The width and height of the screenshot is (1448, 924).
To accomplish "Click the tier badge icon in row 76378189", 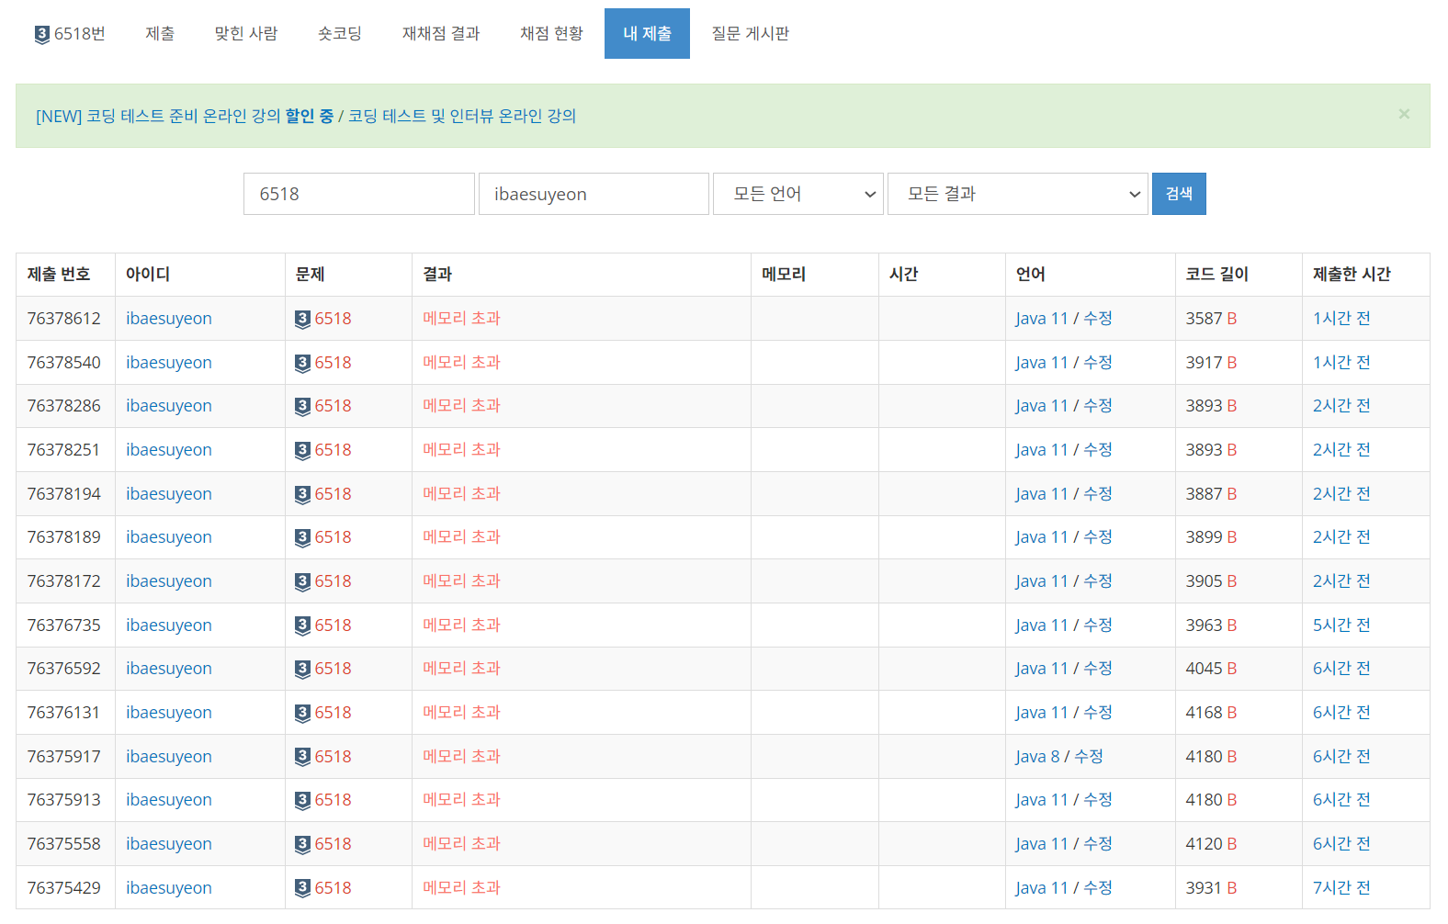I will coord(302,537).
